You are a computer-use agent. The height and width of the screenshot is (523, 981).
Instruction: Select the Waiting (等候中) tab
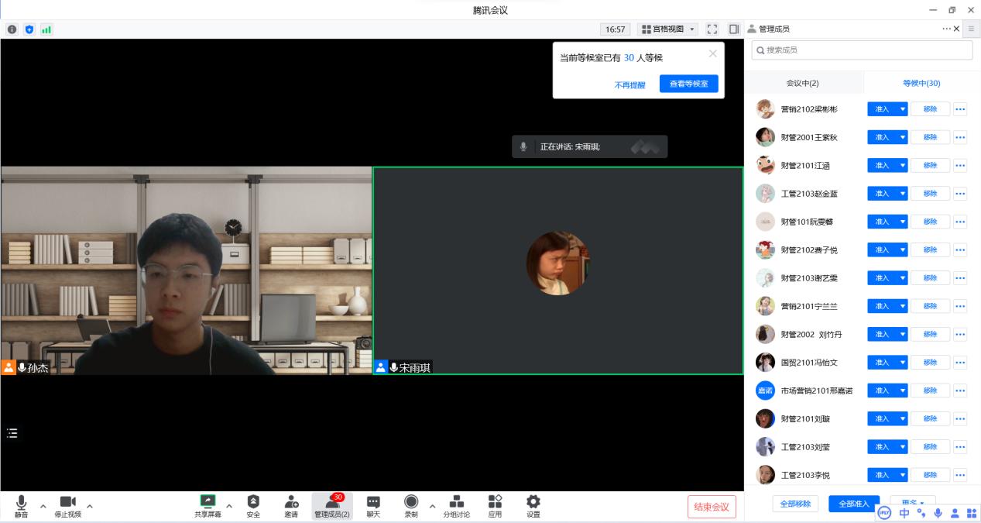pos(921,83)
